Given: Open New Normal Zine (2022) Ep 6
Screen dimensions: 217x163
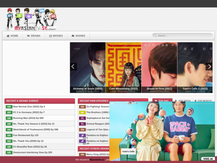Looking at the screenshot, I should [x=29, y=107].
